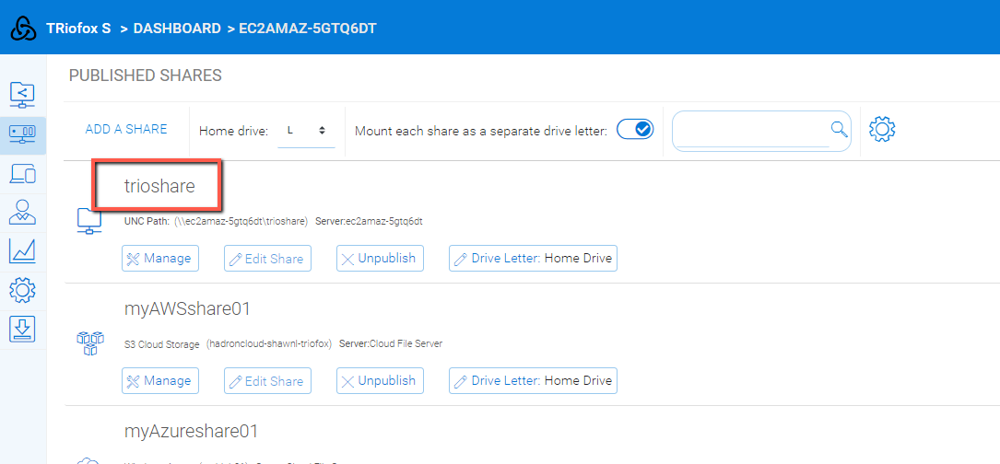Go to EC2AMAZ-5GTQ6DT breadcrumb

click(308, 29)
